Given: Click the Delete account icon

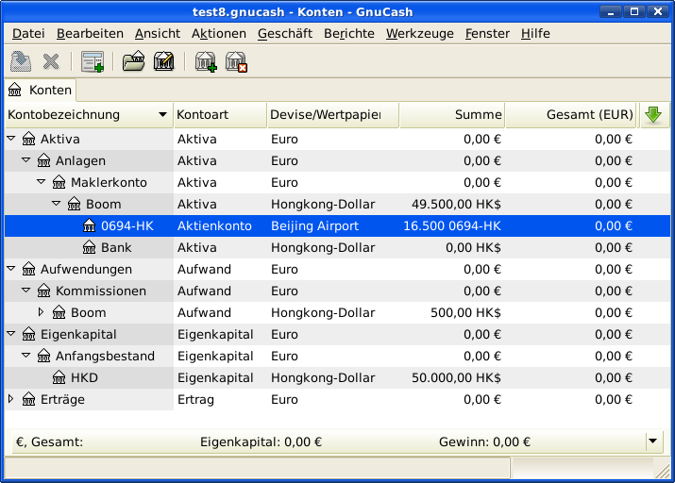Looking at the screenshot, I should click(x=236, y=62).
